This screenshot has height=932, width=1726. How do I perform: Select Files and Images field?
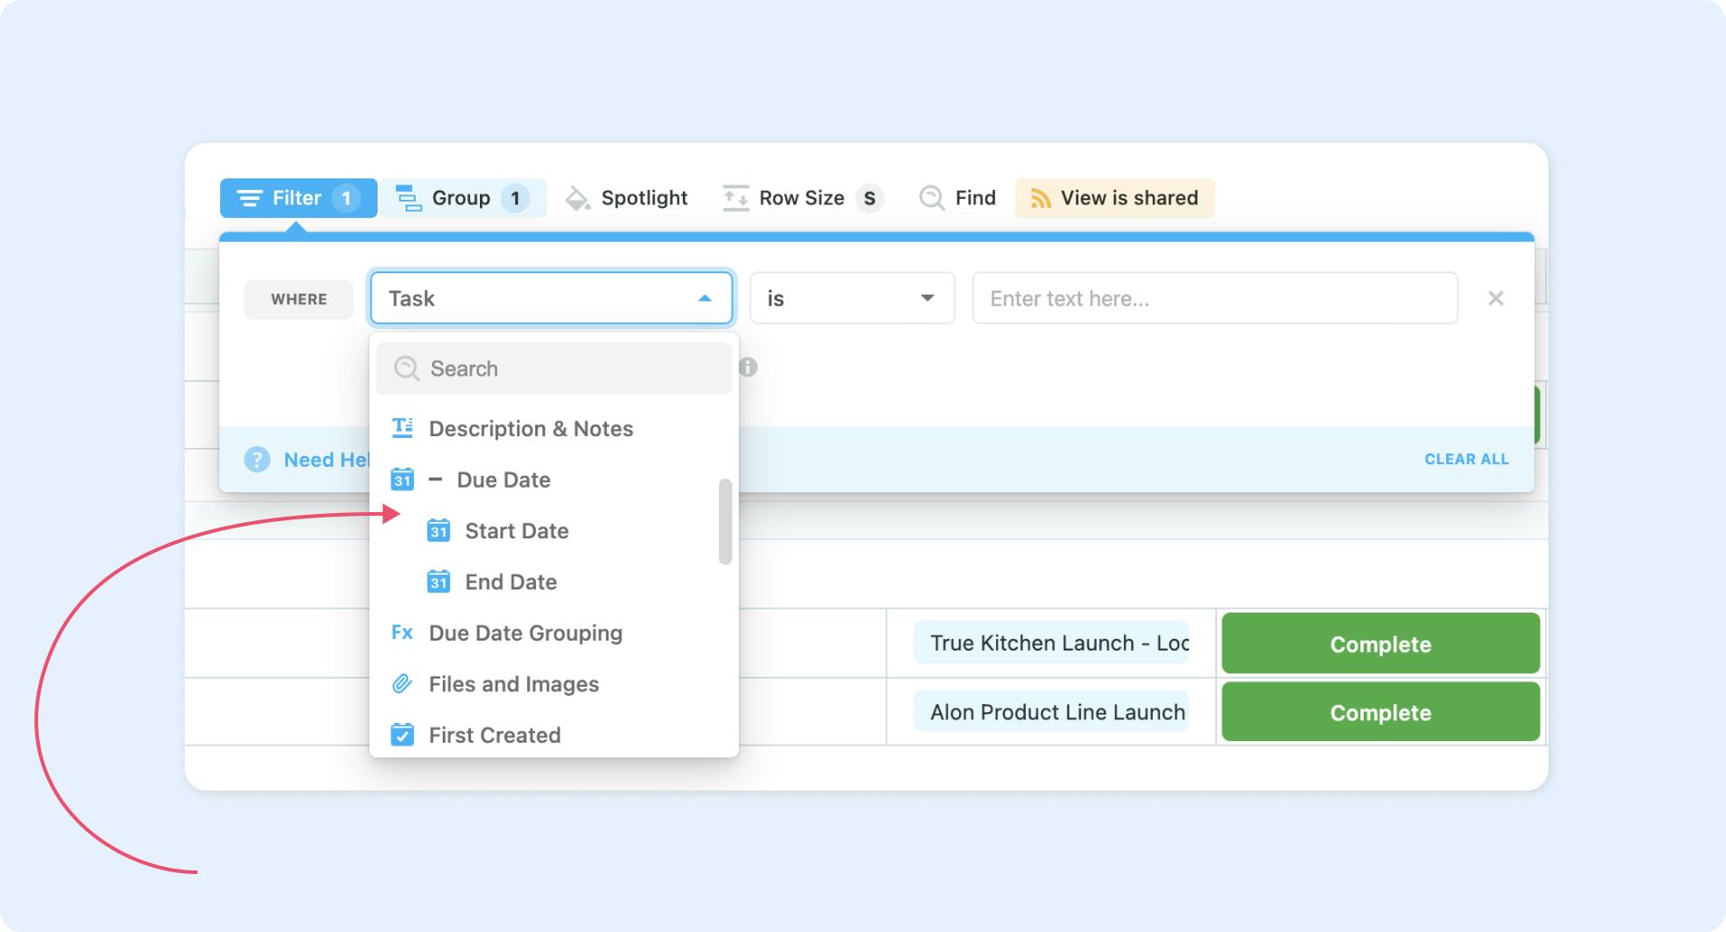(x=554, y=684)
